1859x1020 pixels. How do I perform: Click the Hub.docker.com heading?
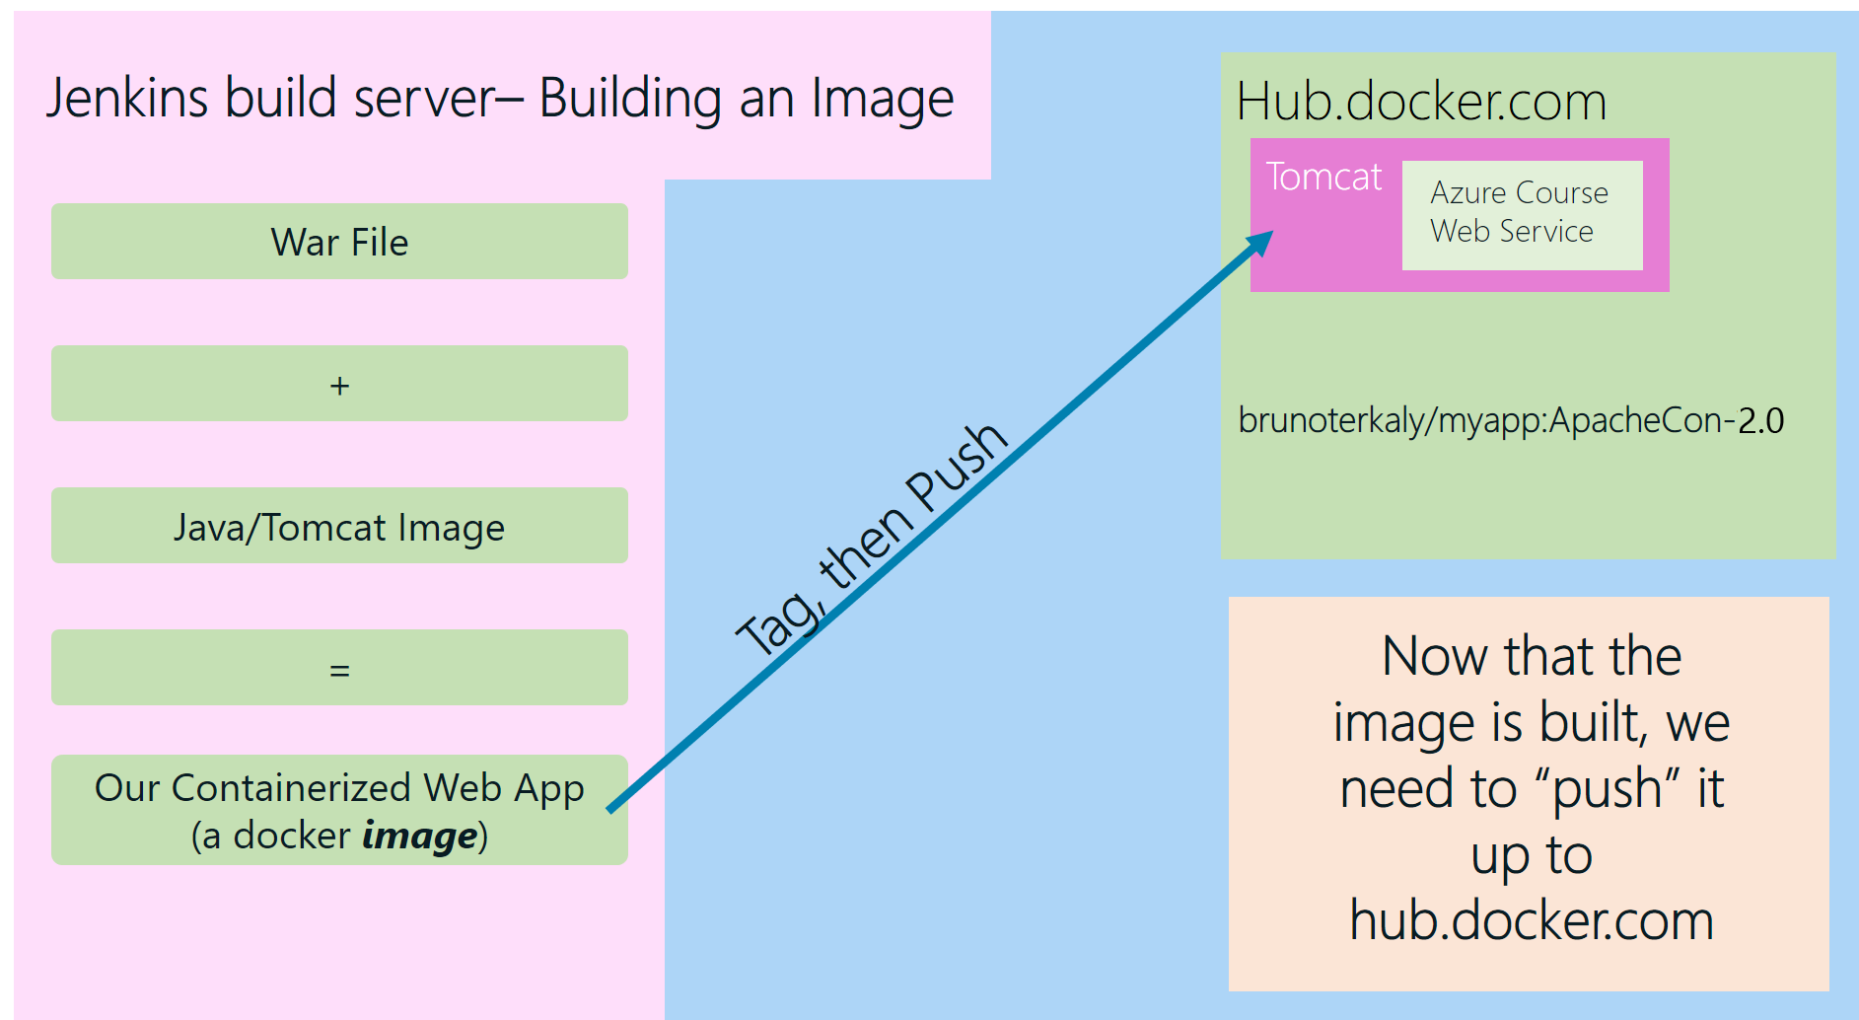click(1421, 102)
